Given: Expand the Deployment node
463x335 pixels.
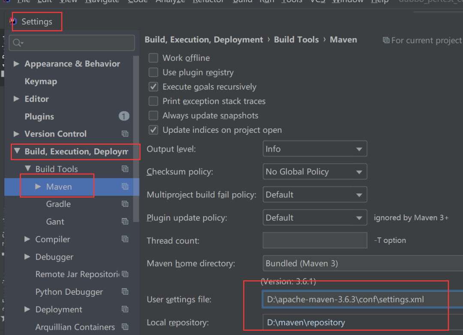Looking at the screenshot, I should [27, 309].
